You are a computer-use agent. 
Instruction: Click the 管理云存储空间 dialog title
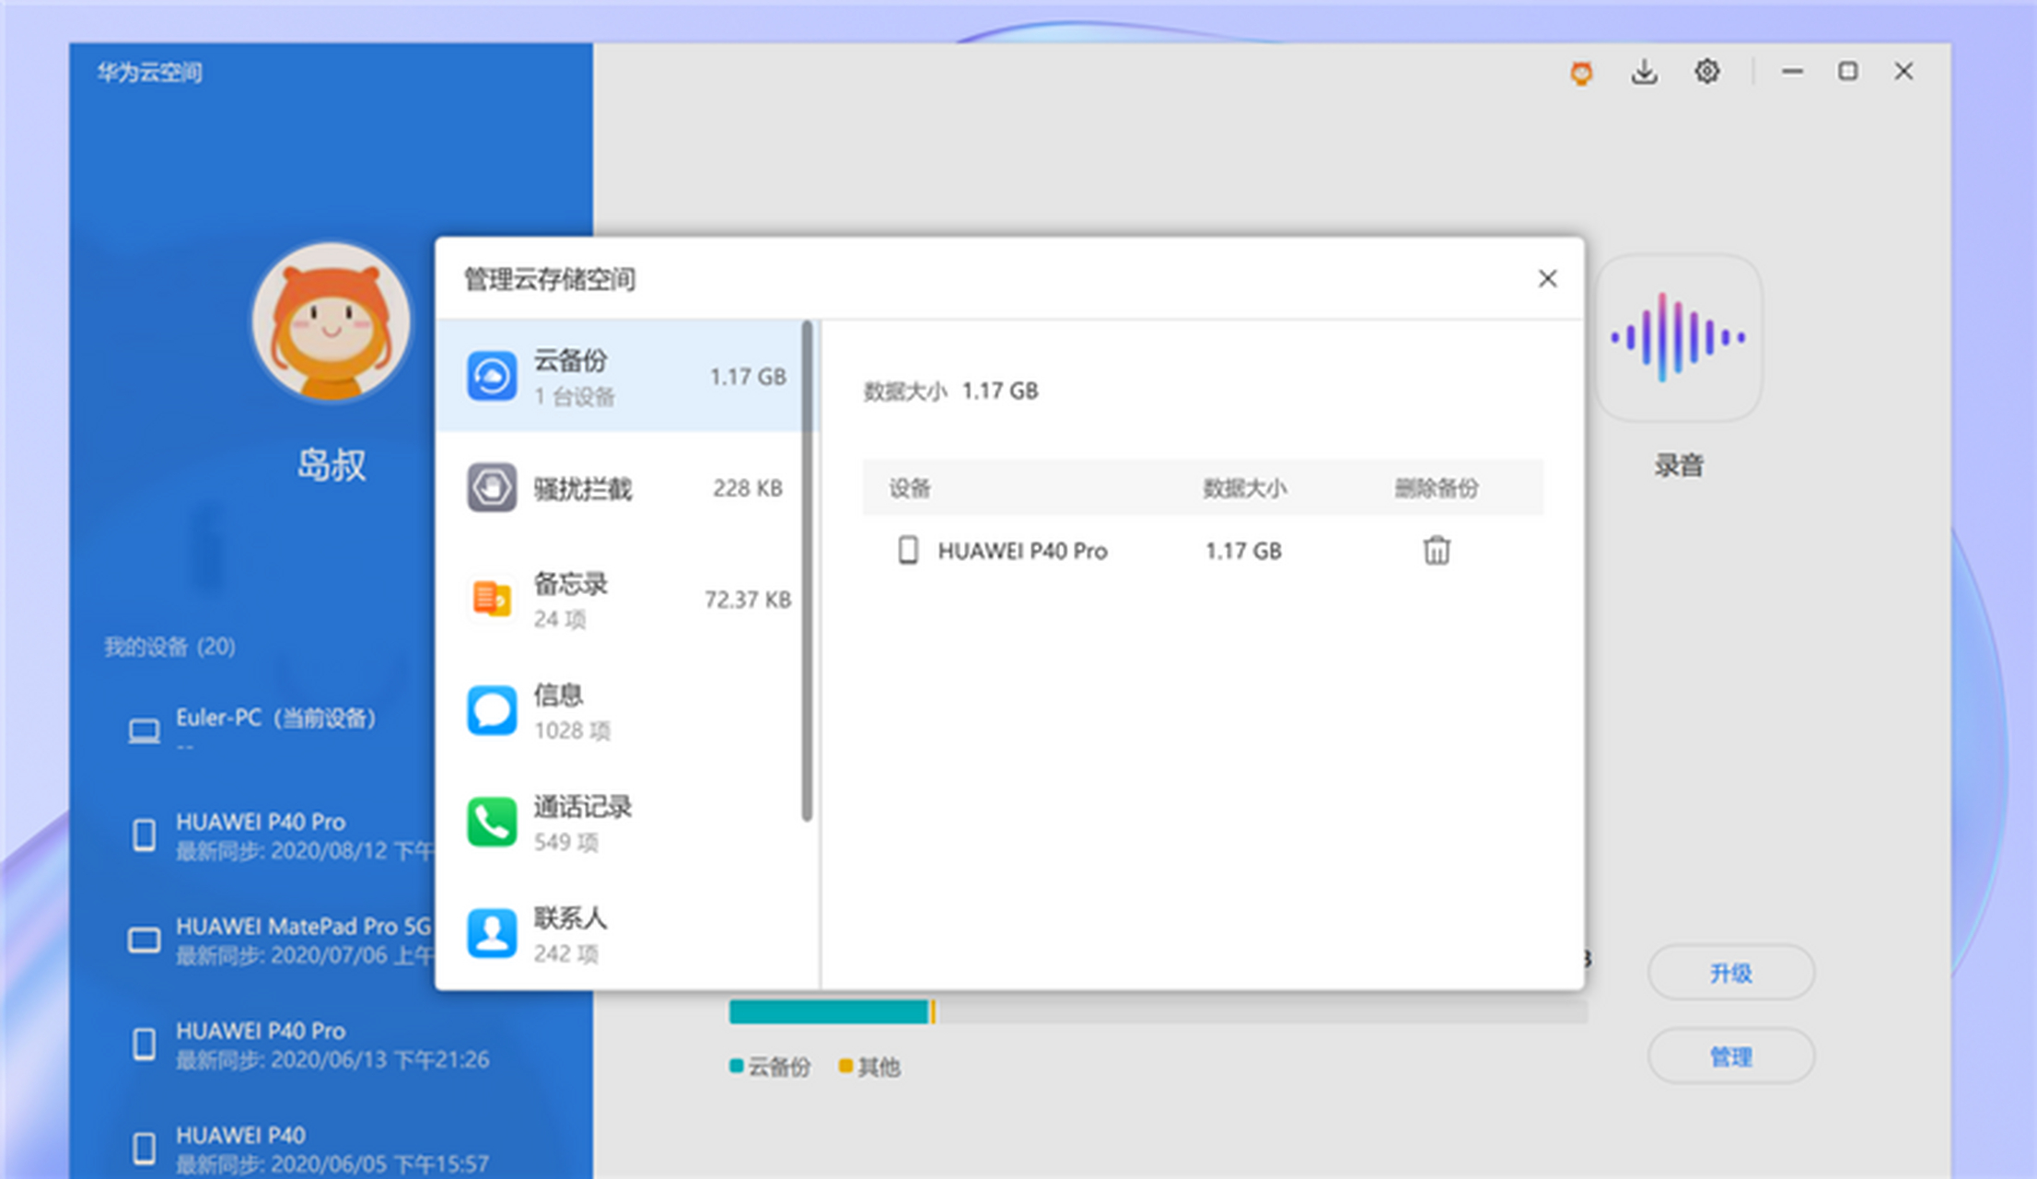point(550,279)
